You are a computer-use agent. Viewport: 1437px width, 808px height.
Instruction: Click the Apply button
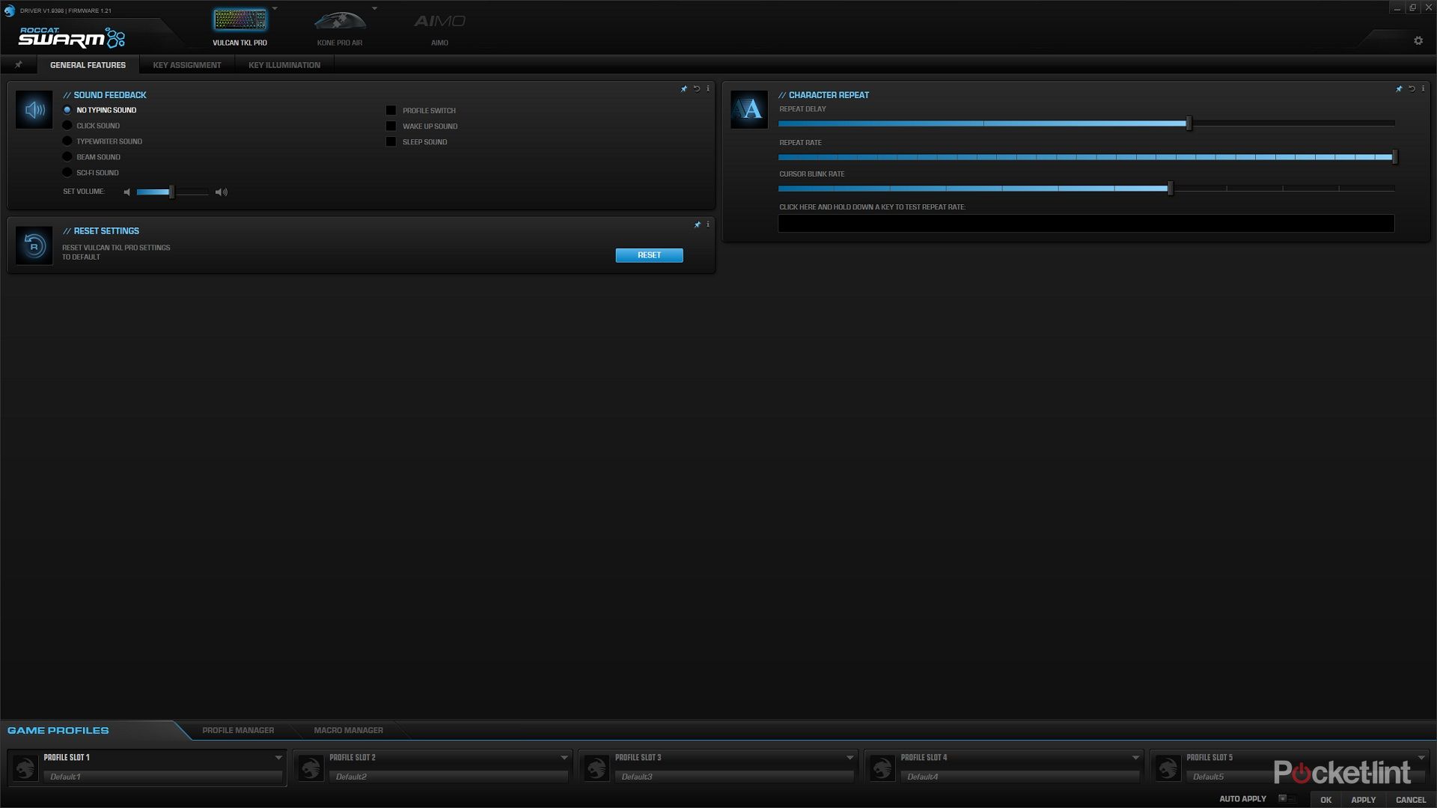[1363, 800]
